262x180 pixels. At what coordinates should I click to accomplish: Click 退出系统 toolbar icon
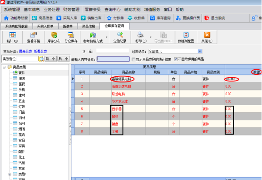pos(207,18)
